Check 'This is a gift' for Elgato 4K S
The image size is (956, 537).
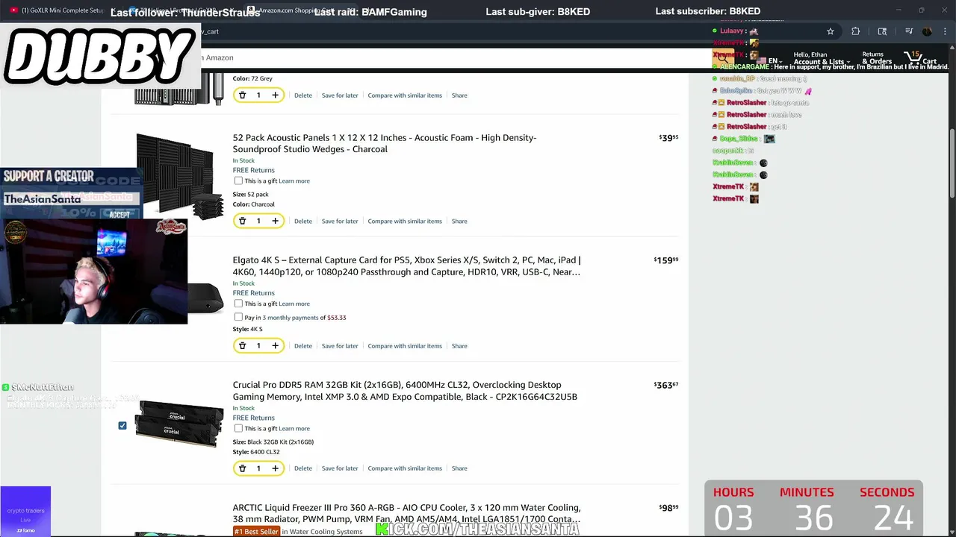(238, 304)
